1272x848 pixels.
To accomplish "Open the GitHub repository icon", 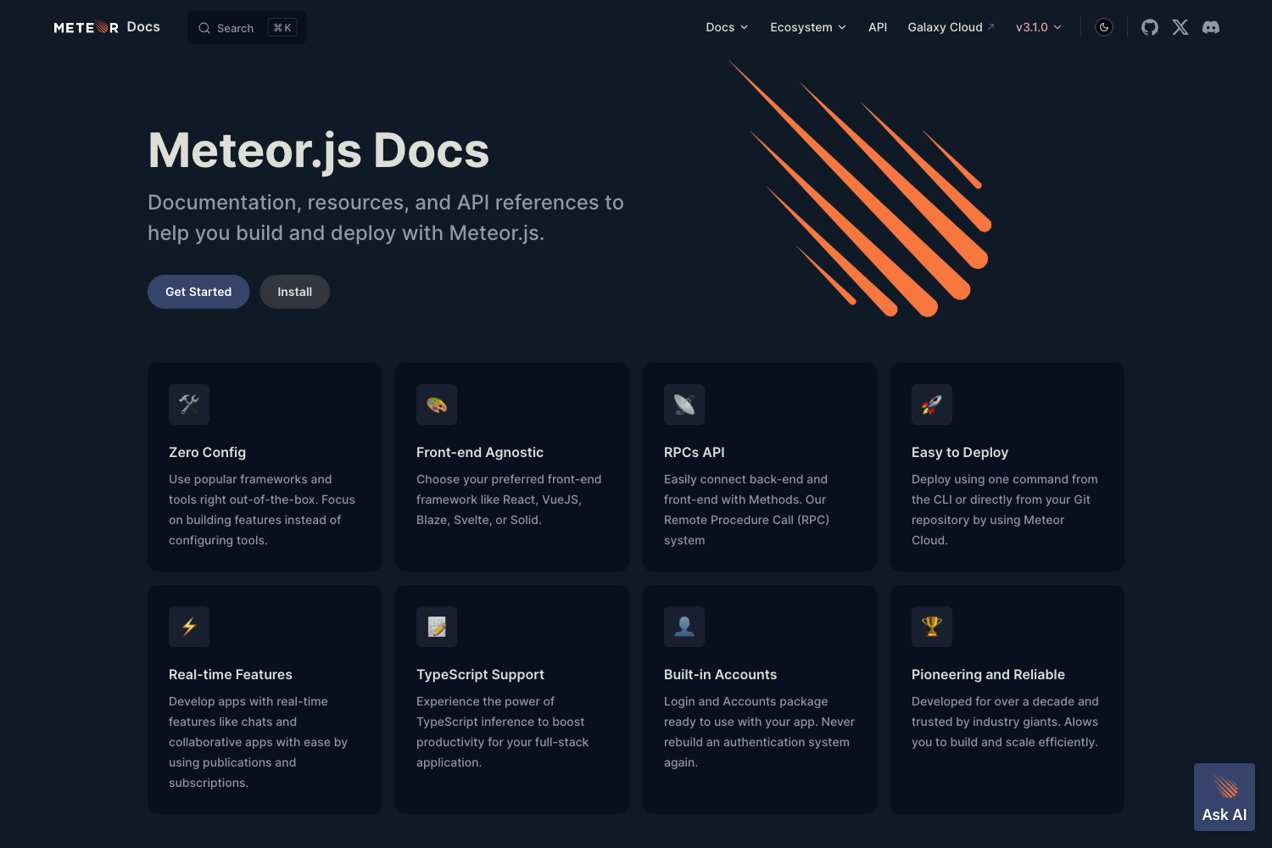I will pyautogui.click(x=1150, y=27).
